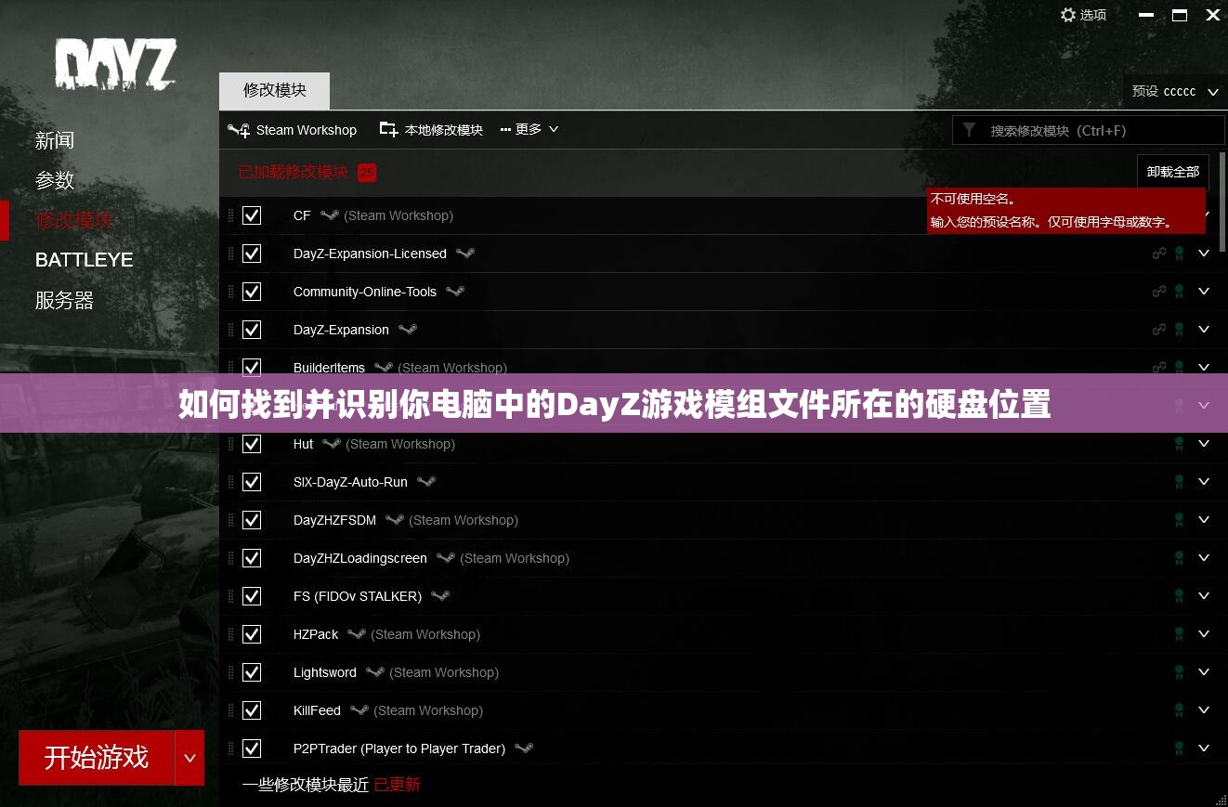Click the dependency link icon for DayZ-Expansion
The image size is (1228, 807).
[1159, 329]
